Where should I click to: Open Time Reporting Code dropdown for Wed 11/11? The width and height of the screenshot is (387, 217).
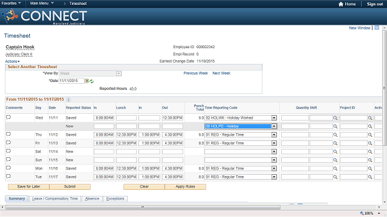pos(274,118)
